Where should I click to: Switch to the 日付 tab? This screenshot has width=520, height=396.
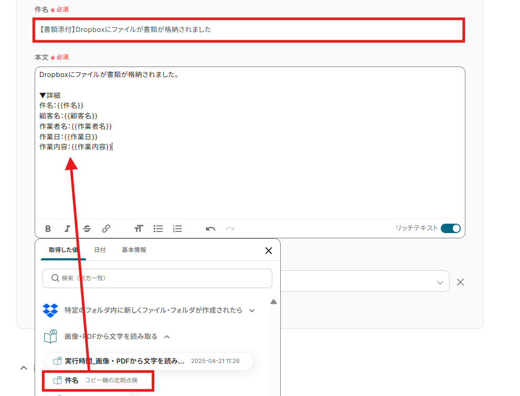coord(100,250)
